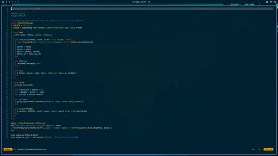Open the volume speaker icon

point(271,2)
